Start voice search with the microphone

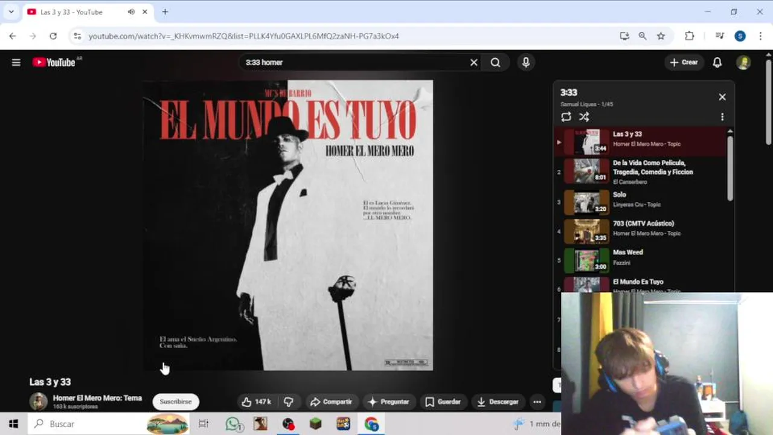(x=526, y=62)
